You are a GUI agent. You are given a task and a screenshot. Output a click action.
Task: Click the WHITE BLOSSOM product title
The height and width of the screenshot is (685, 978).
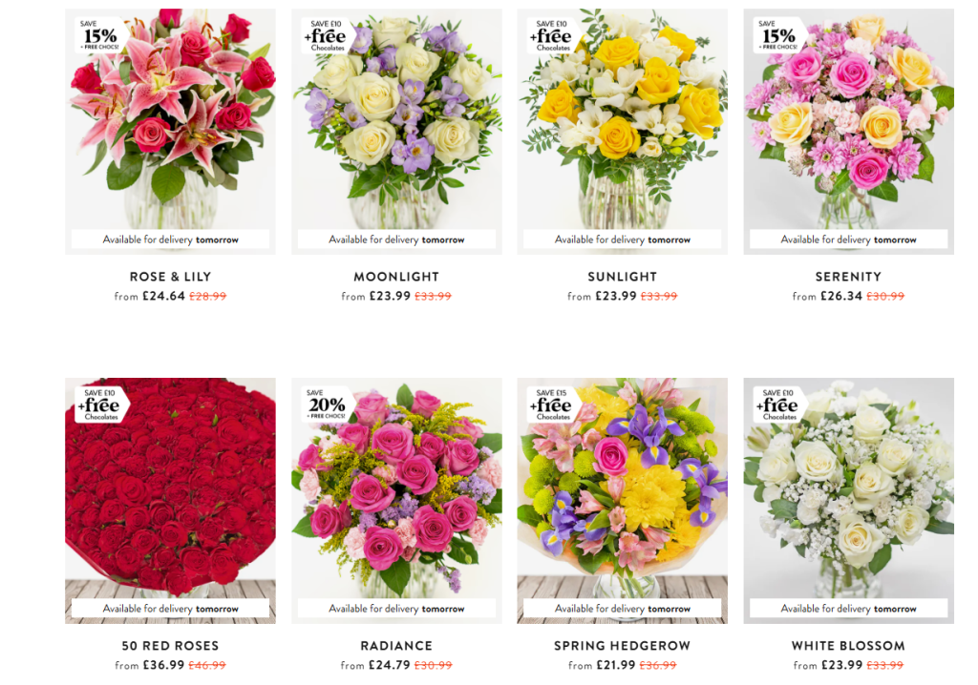point(848,646)
